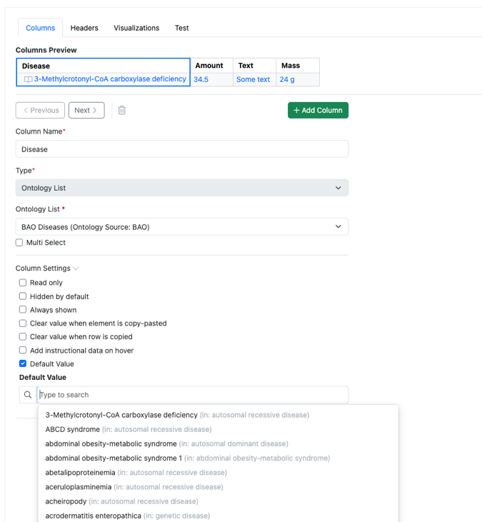
Task: Choose aceruloplasminemia from the list
Action: 218,487
